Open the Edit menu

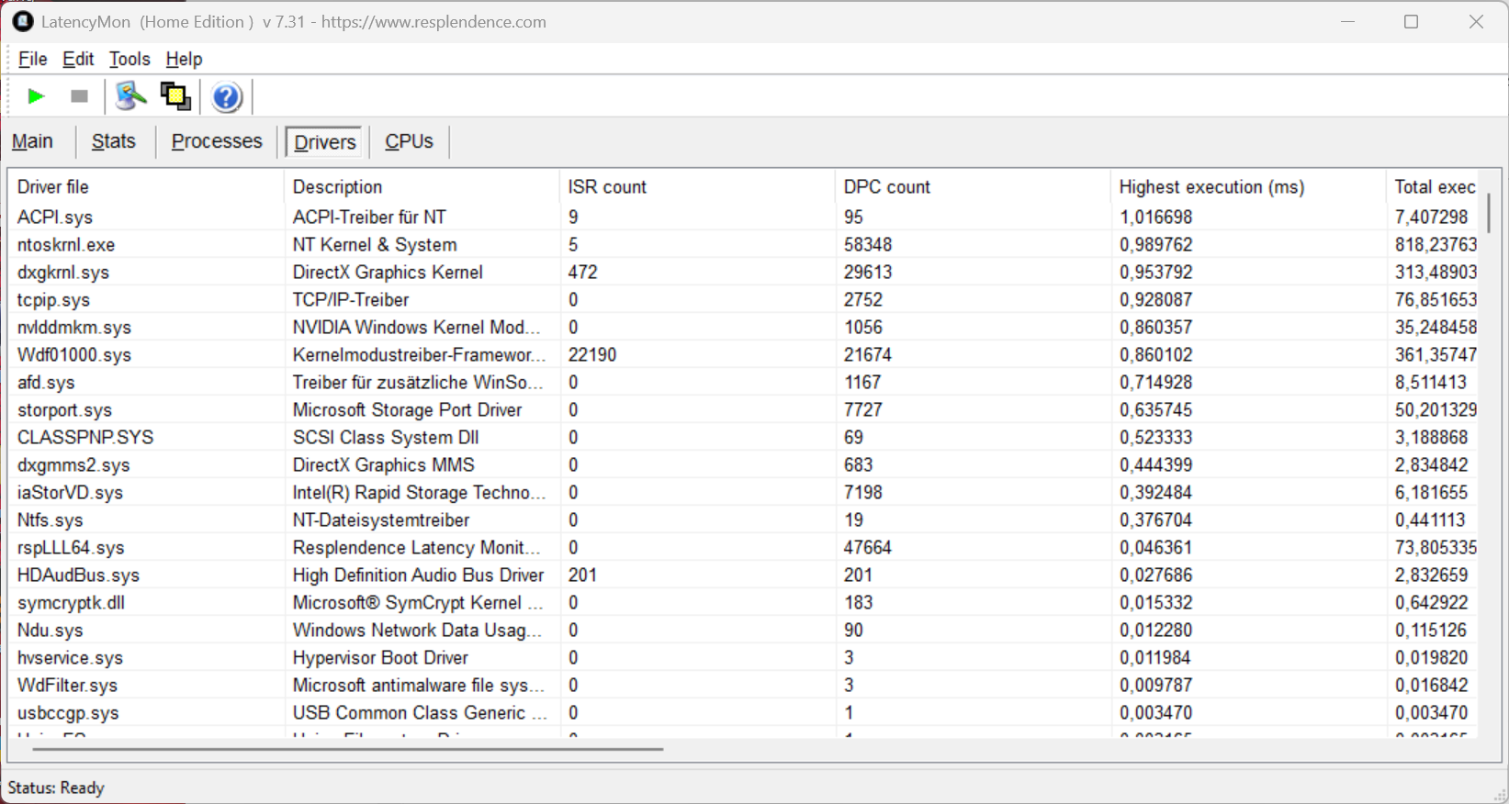point(78,59)
